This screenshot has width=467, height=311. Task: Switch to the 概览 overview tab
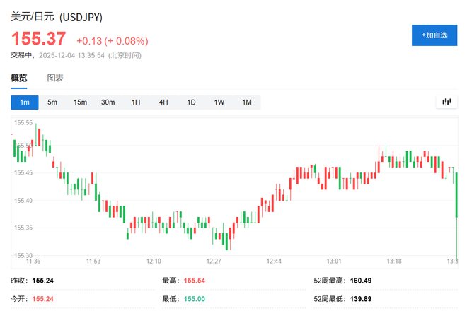(x=19, y=78)
